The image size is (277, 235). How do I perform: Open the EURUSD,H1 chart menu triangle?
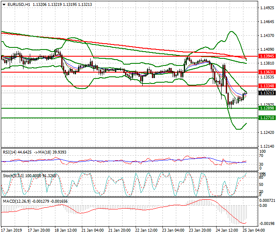pos(4,5)
